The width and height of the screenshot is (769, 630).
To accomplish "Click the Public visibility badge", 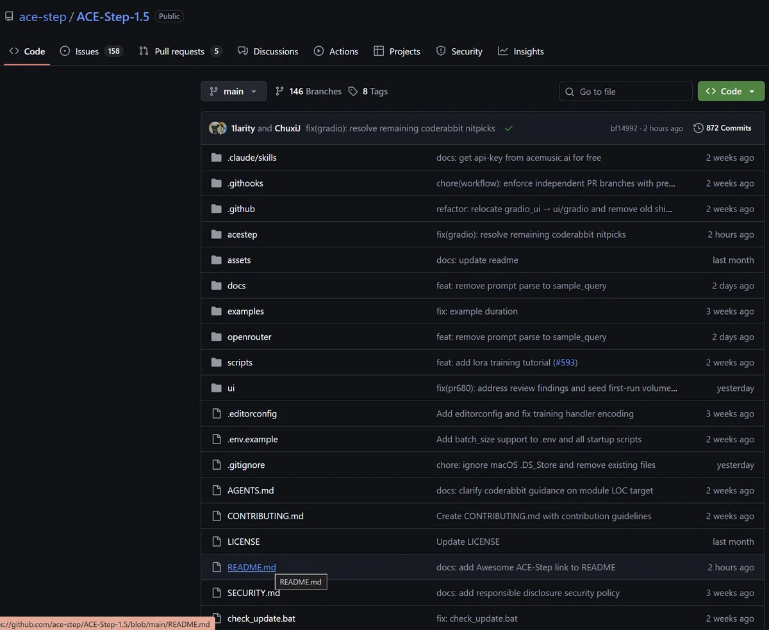I will tap(169, 17).
